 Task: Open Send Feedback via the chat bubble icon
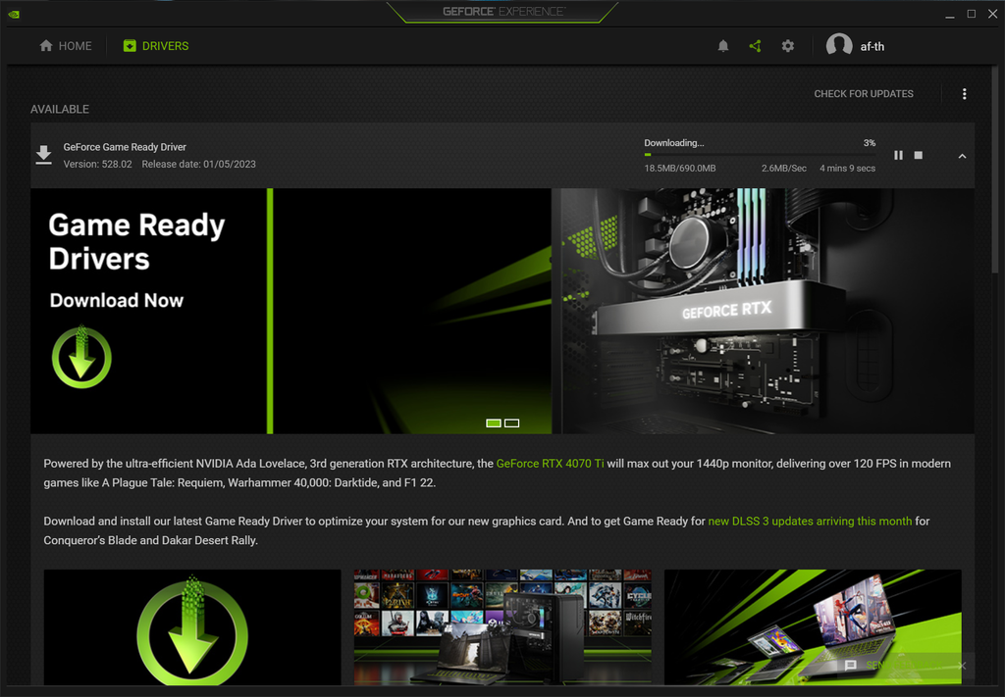pyautogui.click(x=850, y=666)
